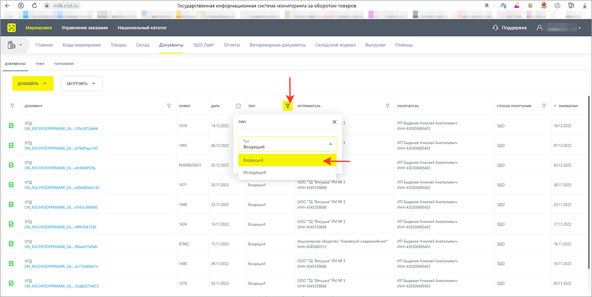The height and width of the screenshot is (297, 592).
Task: Open calendar filter on the Дата column
Action: [x=238, y=105]
